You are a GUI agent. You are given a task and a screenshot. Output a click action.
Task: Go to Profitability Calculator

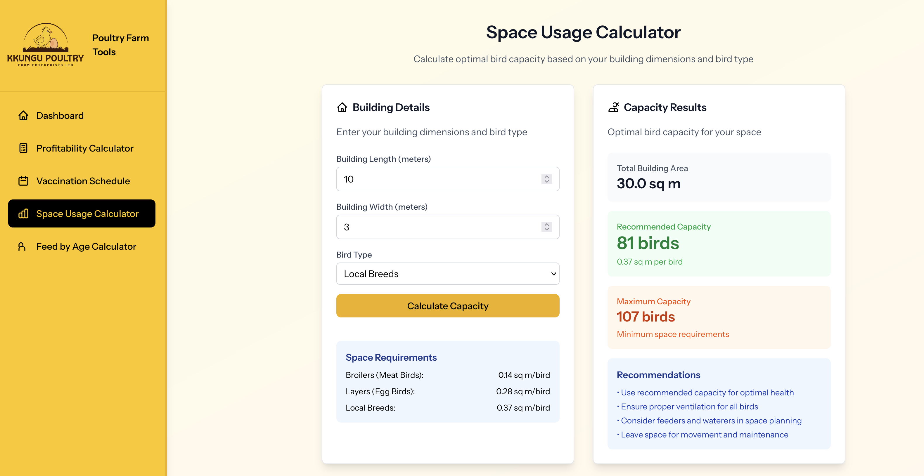point(85,148)
